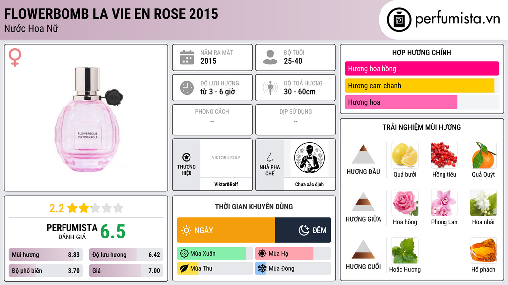This screenshot has height=285, width=508.
Task: Click the Hương hoa hồng accord bar
Action: click(x=422, y=68)
